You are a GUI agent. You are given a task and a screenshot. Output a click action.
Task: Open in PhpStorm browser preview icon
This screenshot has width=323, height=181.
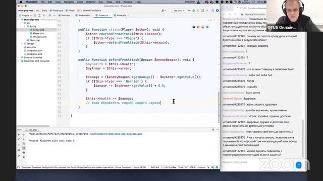[x=194, y=27]
